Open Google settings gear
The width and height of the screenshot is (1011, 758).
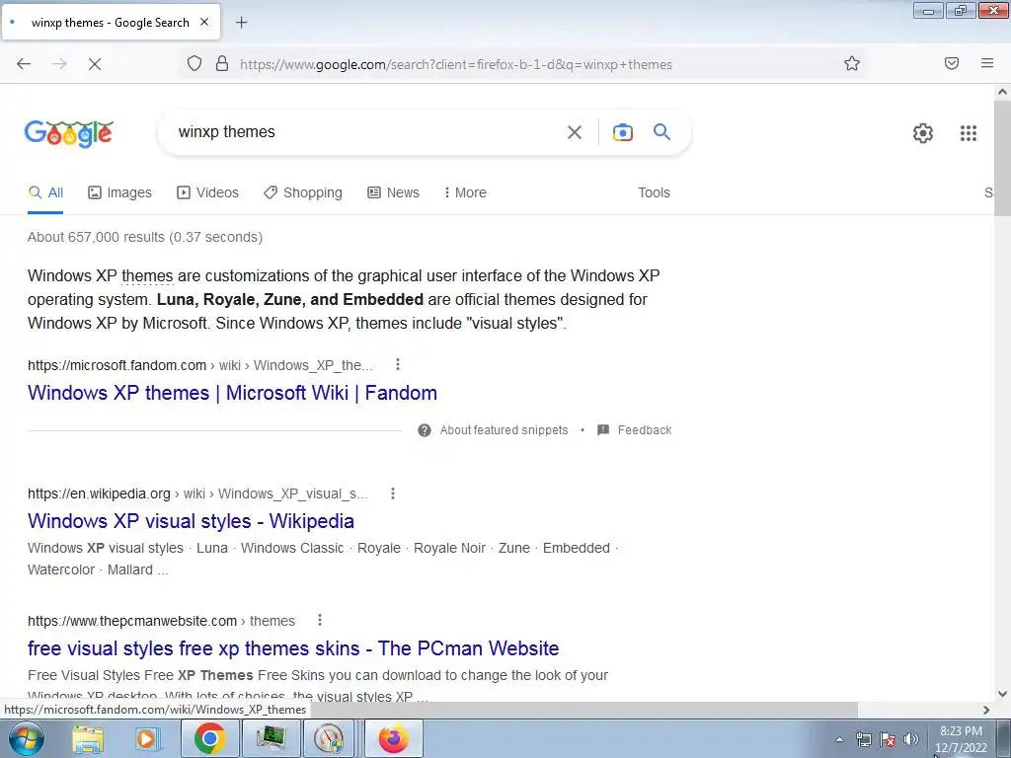coord(923,133)
